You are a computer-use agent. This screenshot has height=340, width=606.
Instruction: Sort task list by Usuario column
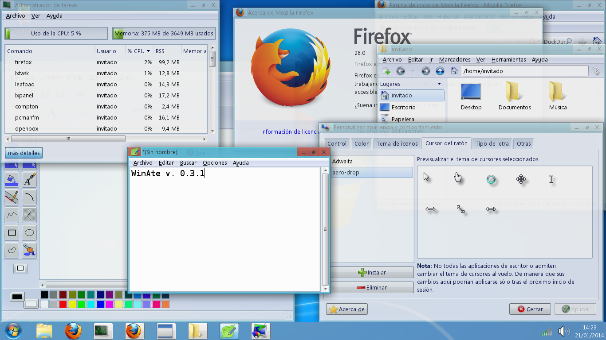pyautogui.click(x=110, y=51)
